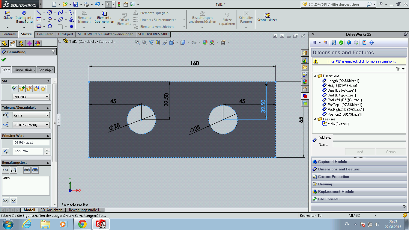Collapse the Toleranz/Genauigkeit section
The width and height of the screenshot is (409, 230).
tap(48, 108)
